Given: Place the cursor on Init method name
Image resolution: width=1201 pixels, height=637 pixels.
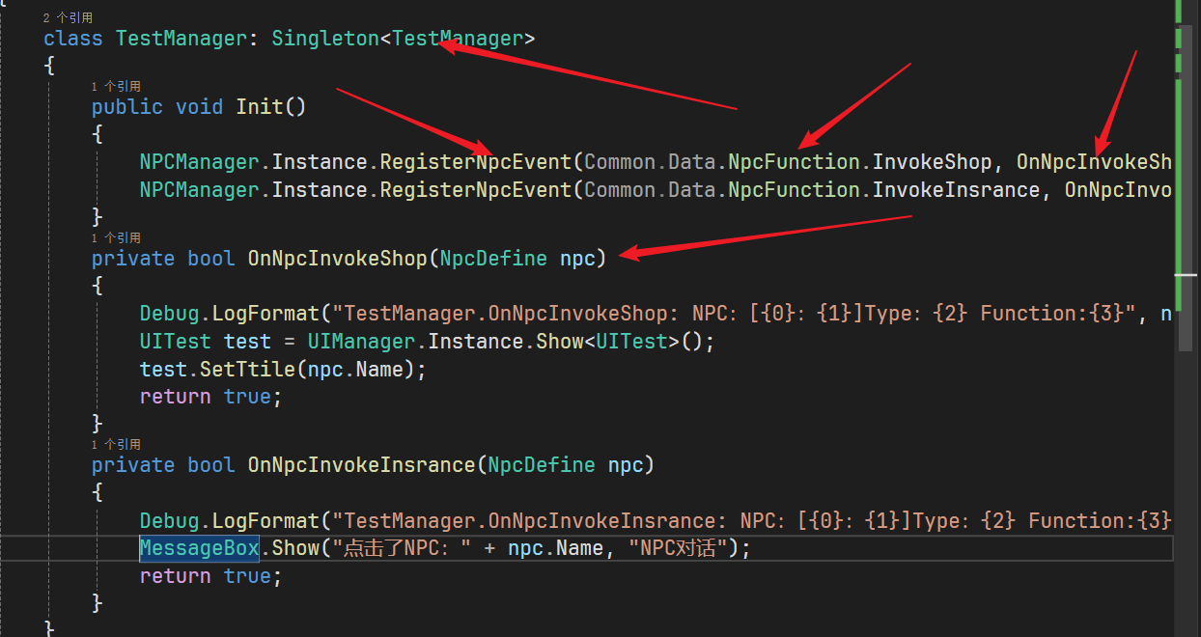Looking at the screenshot, I should [260, 107].
